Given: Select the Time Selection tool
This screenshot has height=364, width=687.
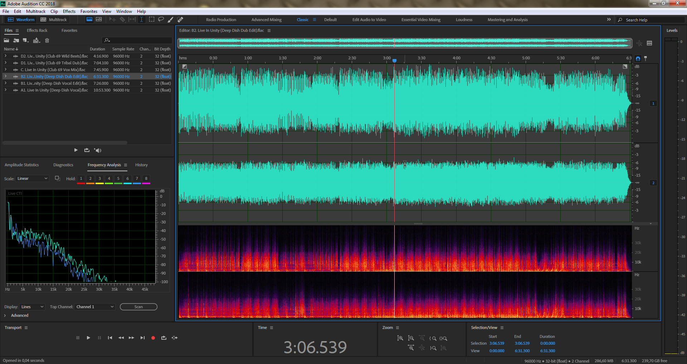Looking at the screenshot, I should pos(142,19).
